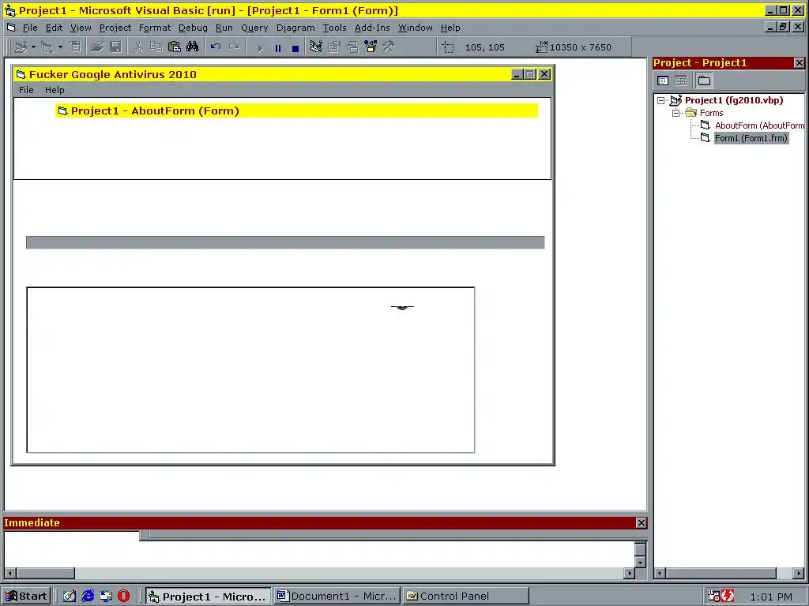Image resolution: width=809 pixels, height=606 pixels.
Task: Open the Debug menu
Action: coord(193,28)
